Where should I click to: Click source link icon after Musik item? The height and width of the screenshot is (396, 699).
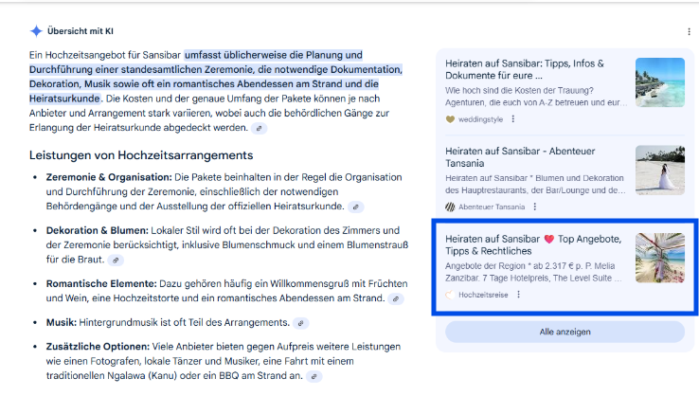[301, 323]
